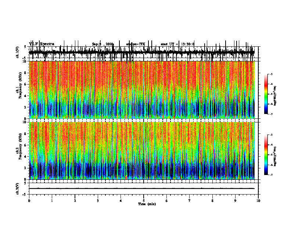291x225 pixels.
Task: Click the '8' kHz tick on ch.2 spectrogram
Action: click(x=26, y=134)
